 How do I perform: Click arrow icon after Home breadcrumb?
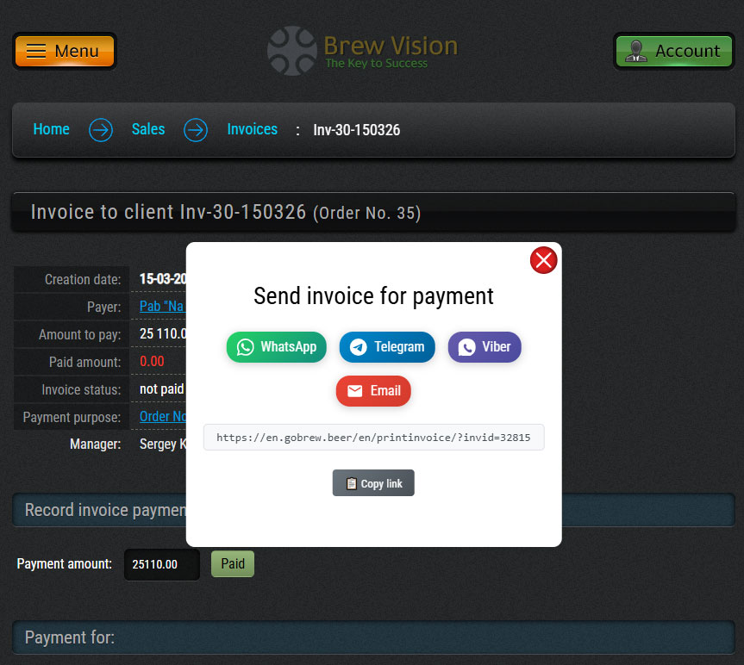coord(101,130)
